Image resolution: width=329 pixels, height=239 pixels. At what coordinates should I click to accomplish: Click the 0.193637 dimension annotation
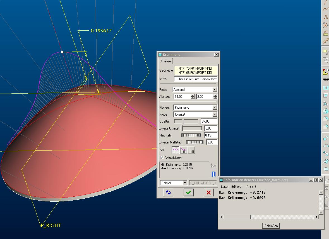(x=101, y=31)
